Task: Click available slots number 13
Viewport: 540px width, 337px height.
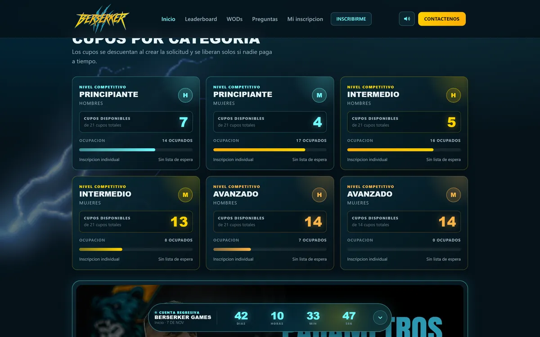Action: click(179, 222)
